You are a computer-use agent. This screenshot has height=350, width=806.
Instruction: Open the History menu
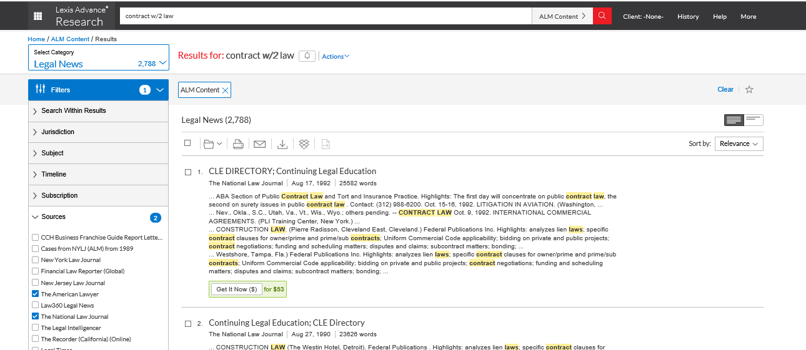click(688, 17)
